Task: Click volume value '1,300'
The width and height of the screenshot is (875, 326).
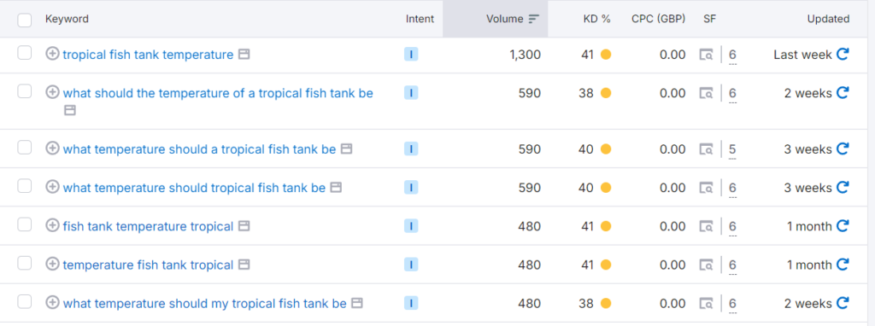Action: pos(526,55)
